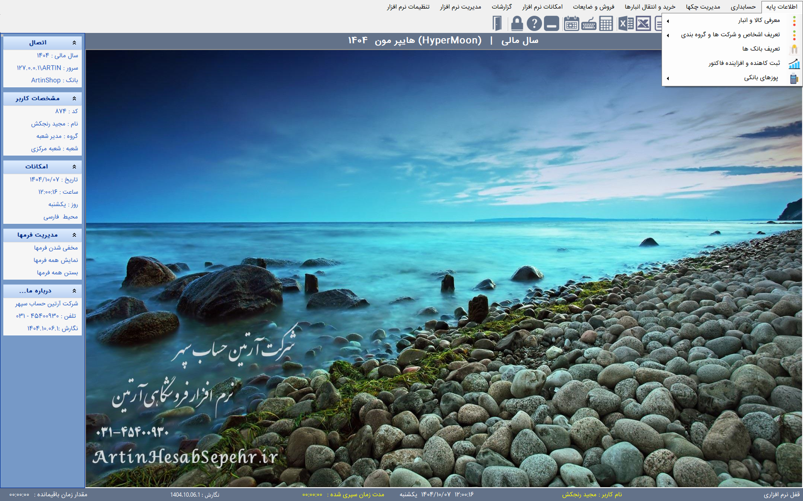Screen dimensions: 803x501
Task: Click the Excel export icon
Action: (x=626, y=23)
